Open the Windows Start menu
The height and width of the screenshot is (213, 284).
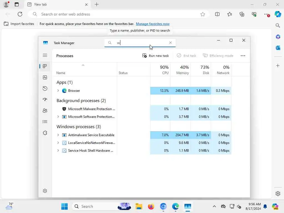pyautogui.click(x=64, y=206)
